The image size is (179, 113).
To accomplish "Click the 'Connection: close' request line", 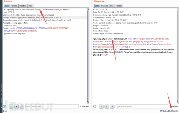I will pos(10,25).
